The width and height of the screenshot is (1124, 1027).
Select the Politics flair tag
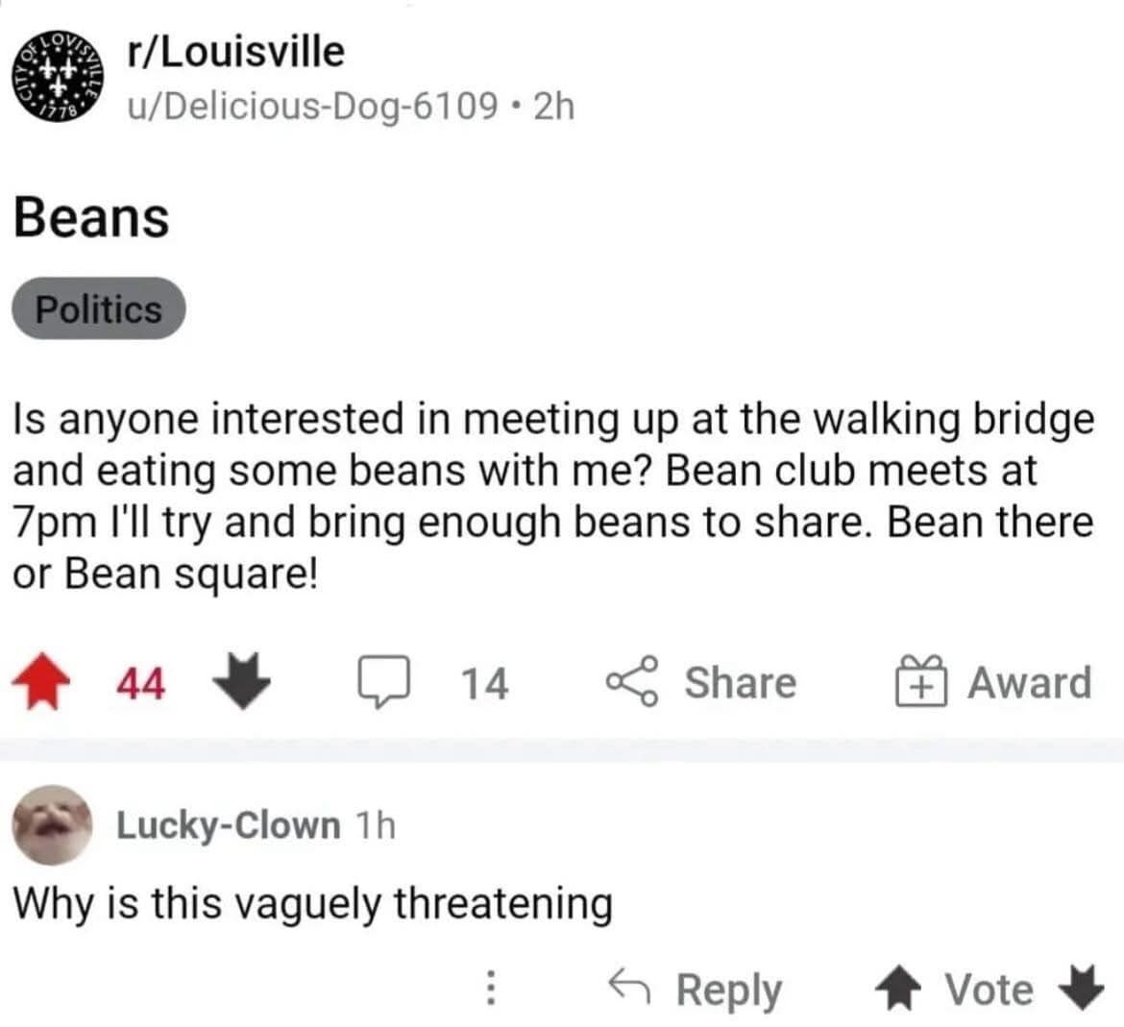click(x=97, y=308)
